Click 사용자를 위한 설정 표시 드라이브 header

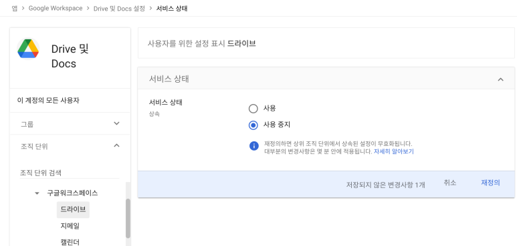click(x=201, y=43)
